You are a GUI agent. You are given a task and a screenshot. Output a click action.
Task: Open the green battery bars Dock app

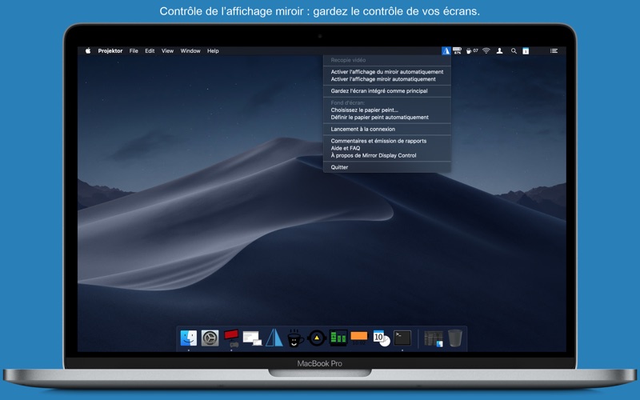(338, 338)
